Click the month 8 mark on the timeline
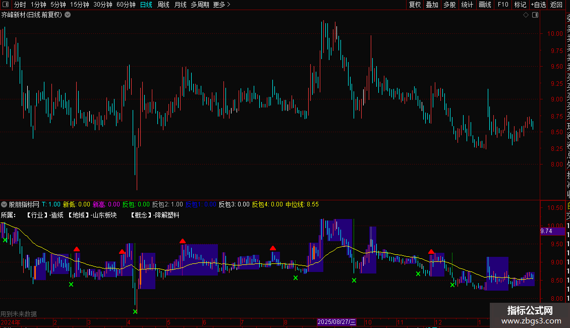This screenshot has height=328, width=570. (286, 322)
